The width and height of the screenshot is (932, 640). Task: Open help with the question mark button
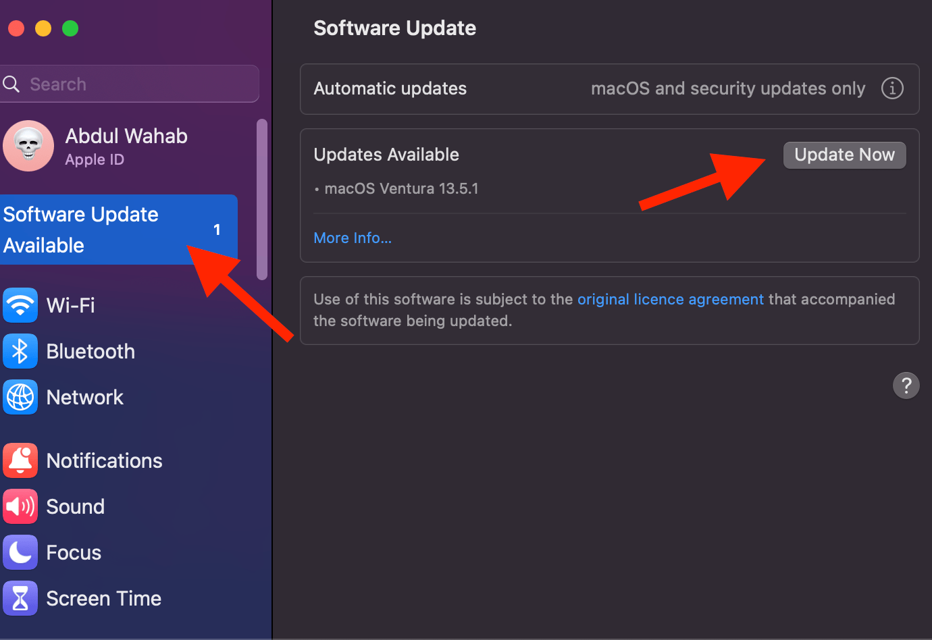[906, 385]
